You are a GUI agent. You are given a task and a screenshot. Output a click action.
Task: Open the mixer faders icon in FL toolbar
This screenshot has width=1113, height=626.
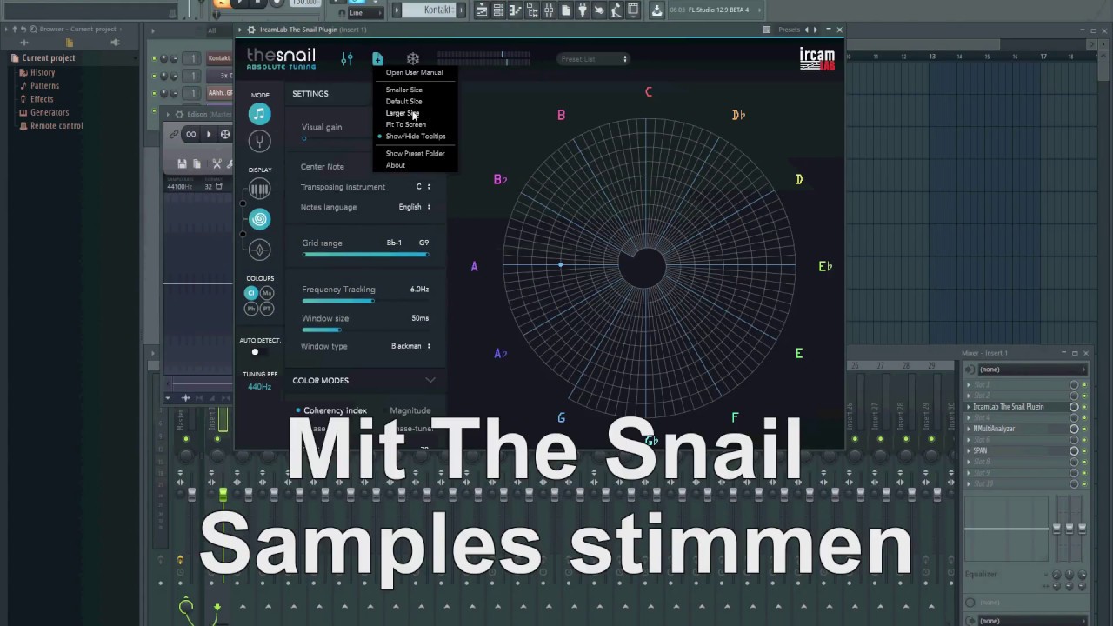(x=549, y=10)
